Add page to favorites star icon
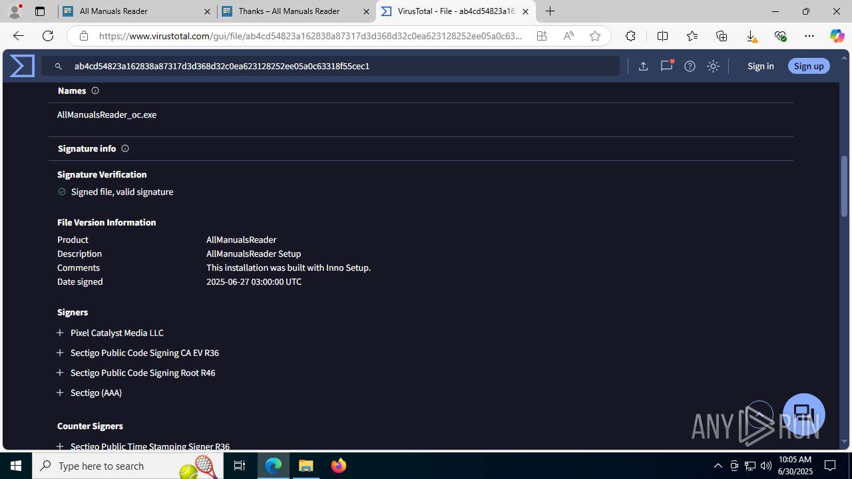852x479 pixels. [x=595, y=36]
